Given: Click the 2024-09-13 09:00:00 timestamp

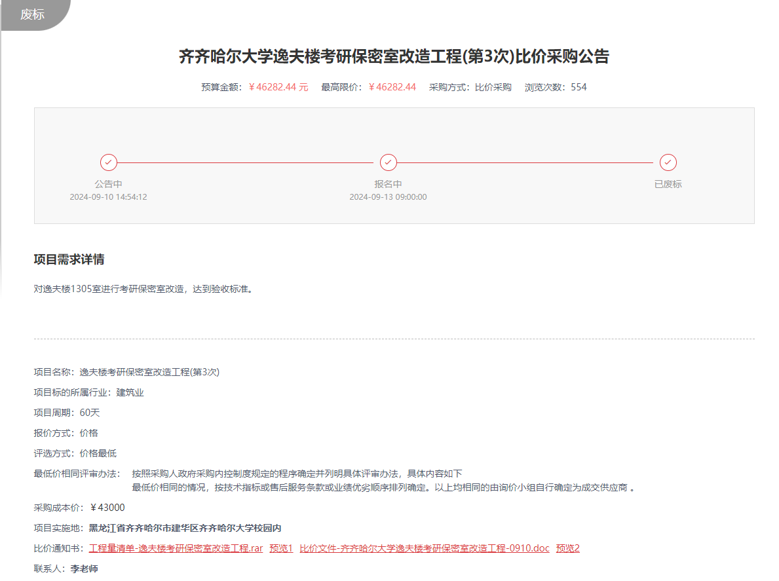Looking at the screenshot, I should pyautogui.click(x=388, y=197).
